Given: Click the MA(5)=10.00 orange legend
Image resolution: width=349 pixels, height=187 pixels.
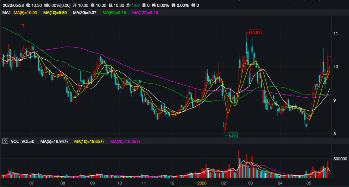Looking at the screenshot, I should 25,13.
